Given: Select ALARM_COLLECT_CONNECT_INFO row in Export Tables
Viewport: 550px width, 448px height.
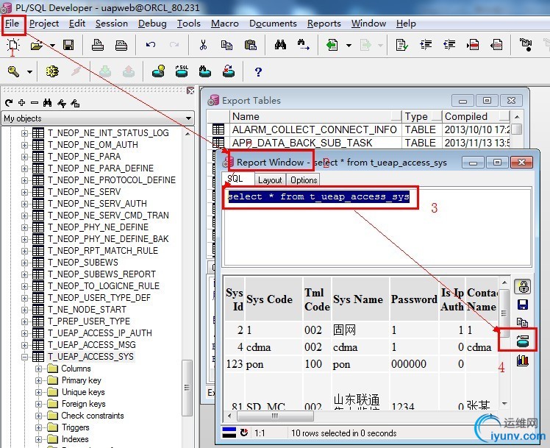Looking at the screenshot, I should (x=314, y=129).
